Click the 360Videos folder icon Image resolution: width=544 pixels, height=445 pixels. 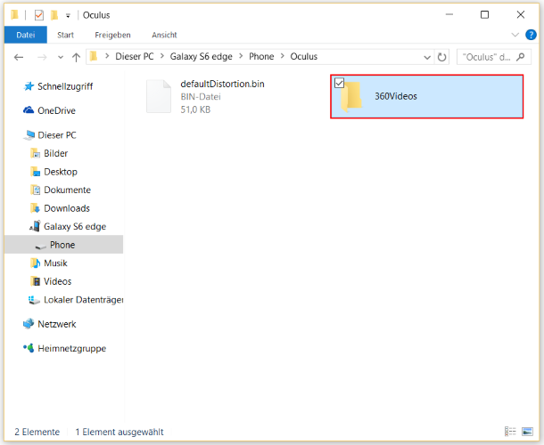click(x=351, y=97)
